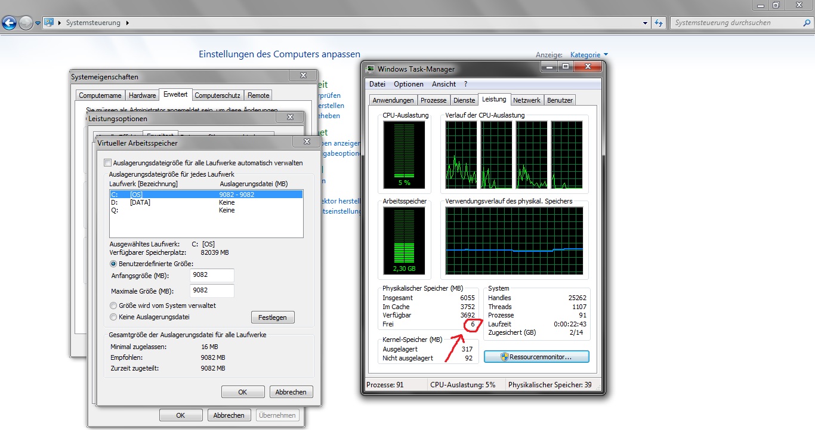Open the recent pages dropdown beside the navigation arrows
815x438 pixels.
pyautogui.click(x=38, y=23)
